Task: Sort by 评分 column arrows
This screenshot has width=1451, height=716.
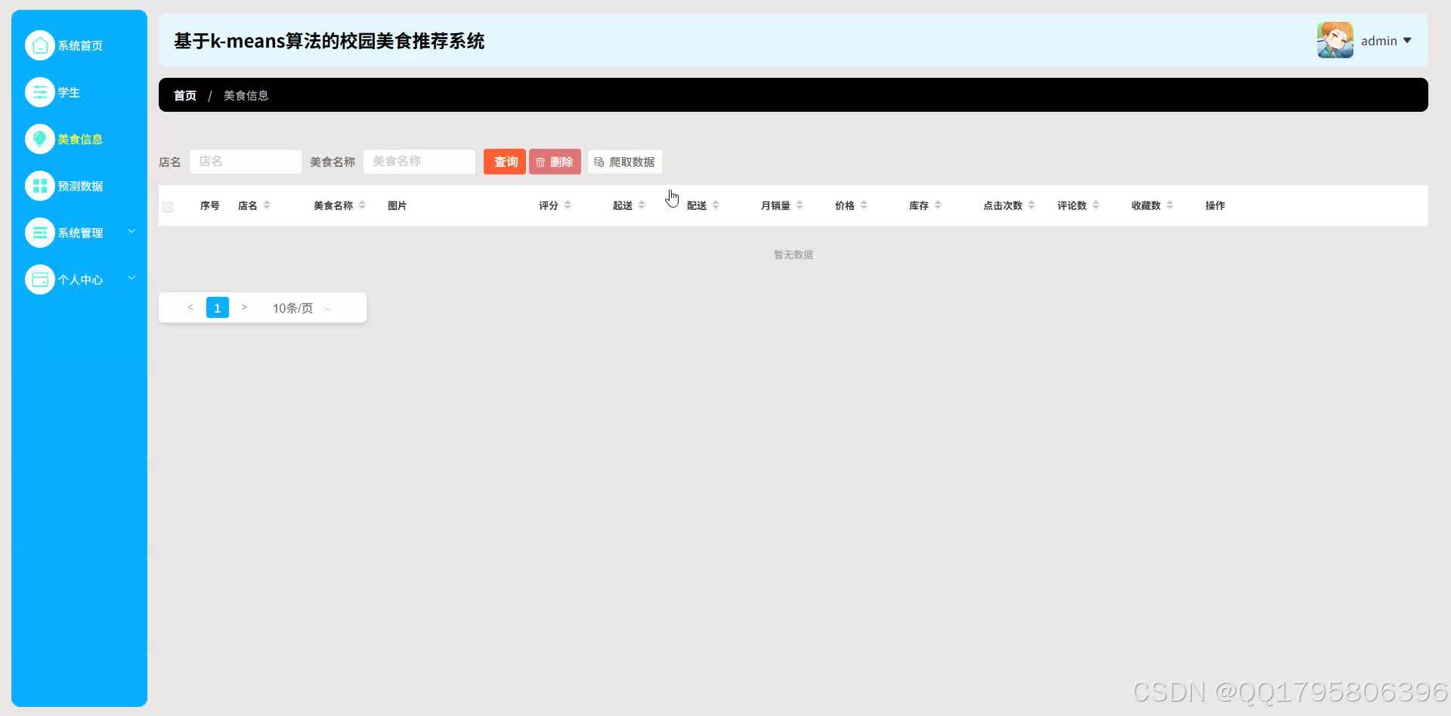Action: [x=568, y=205]
